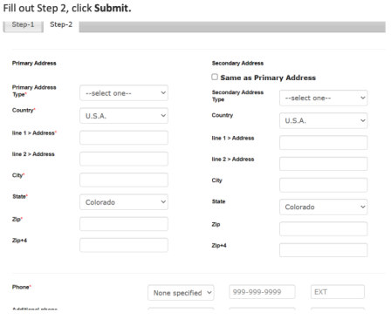Click primary line 2 Address field
This screenshot has width=391, height=319.
point(124,159)
